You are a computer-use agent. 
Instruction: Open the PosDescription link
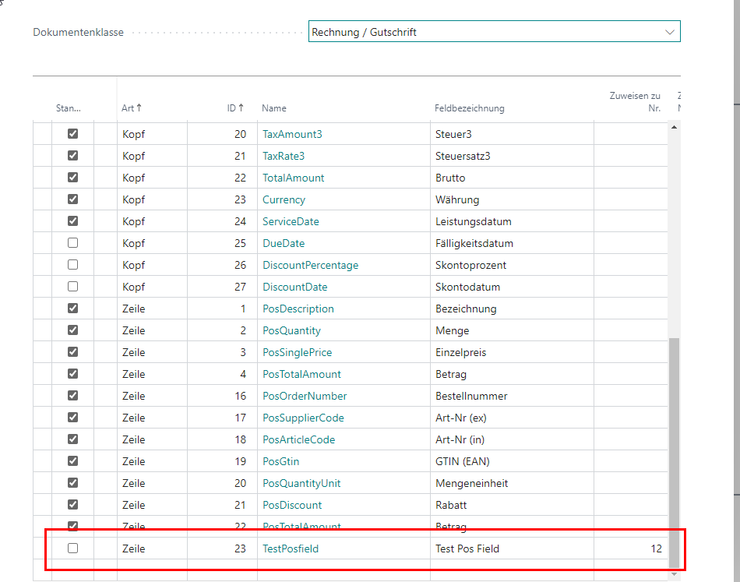(298, 309)
